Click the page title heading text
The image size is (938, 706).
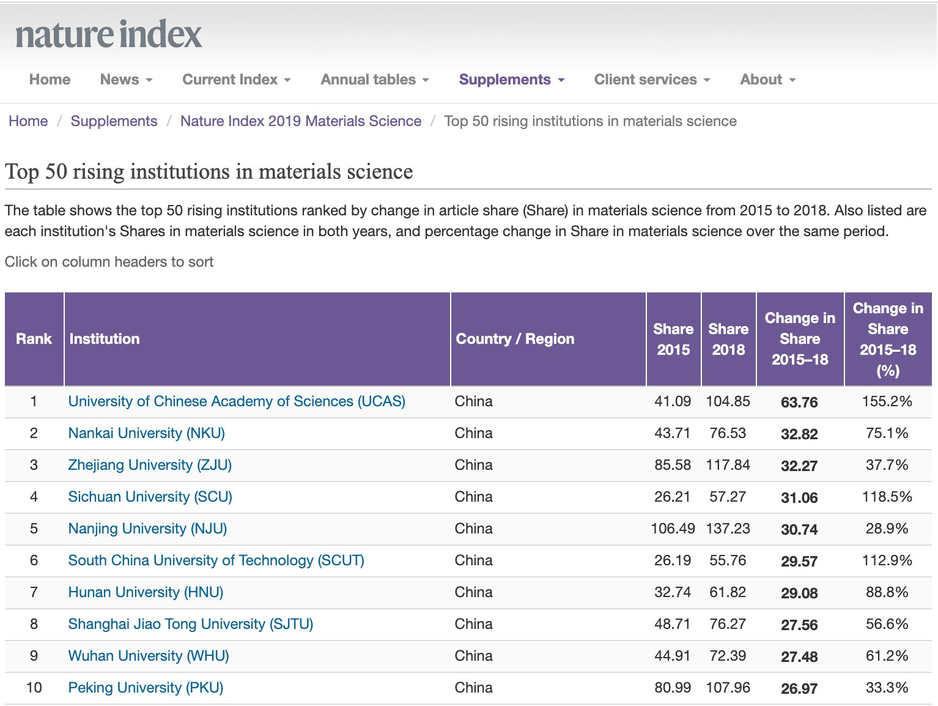209,172
